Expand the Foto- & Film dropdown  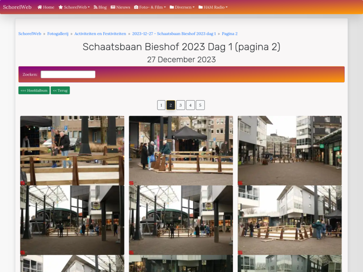pos(150,7)
